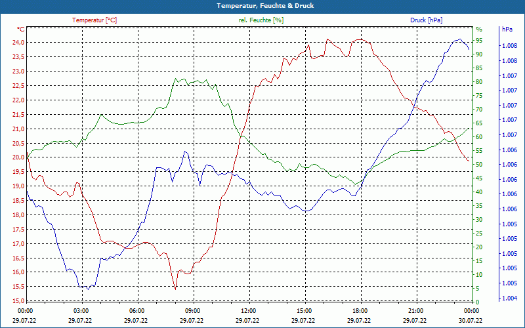
Task: Click the 16,0 temperature axis value
Action: pos(19,272)
